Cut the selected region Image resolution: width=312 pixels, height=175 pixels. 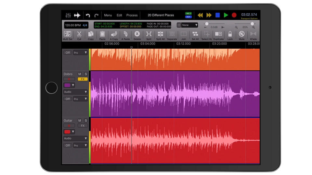coord(79,36)
